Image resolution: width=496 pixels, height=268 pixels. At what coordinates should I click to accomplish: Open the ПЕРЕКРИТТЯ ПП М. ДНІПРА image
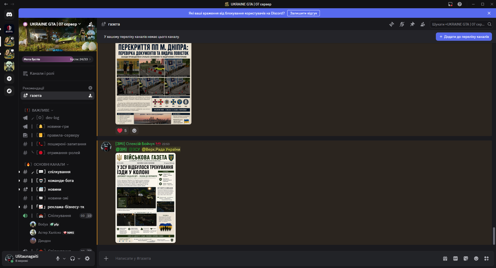pos(154,84)
